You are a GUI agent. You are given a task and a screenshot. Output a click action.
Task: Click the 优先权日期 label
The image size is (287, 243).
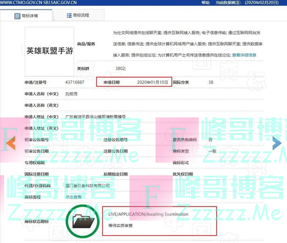pos(183,174)
